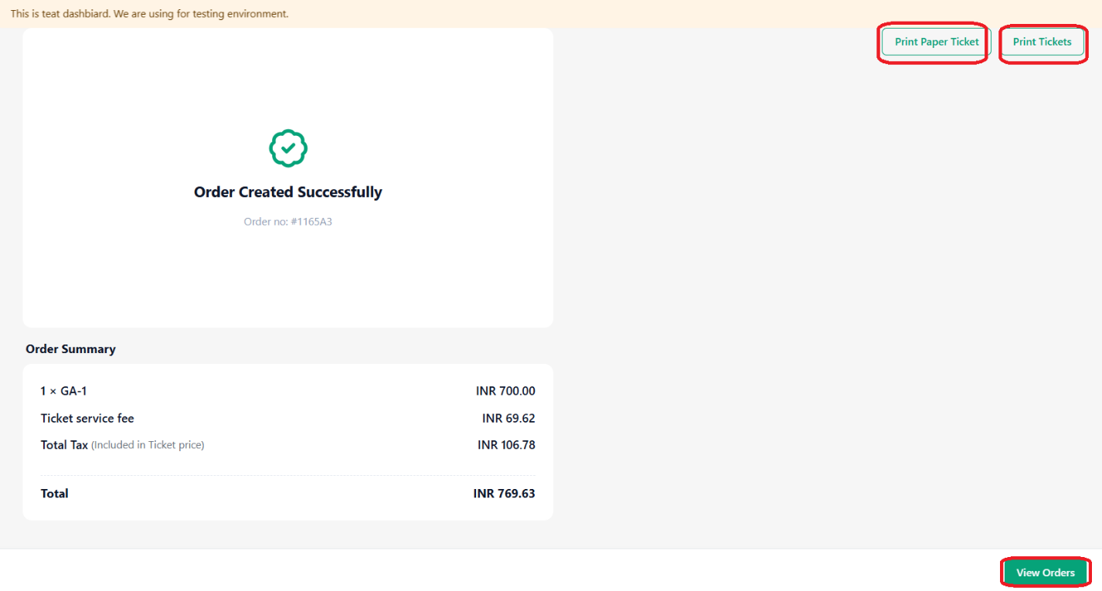Select the Total Tax label

(64, 445)
